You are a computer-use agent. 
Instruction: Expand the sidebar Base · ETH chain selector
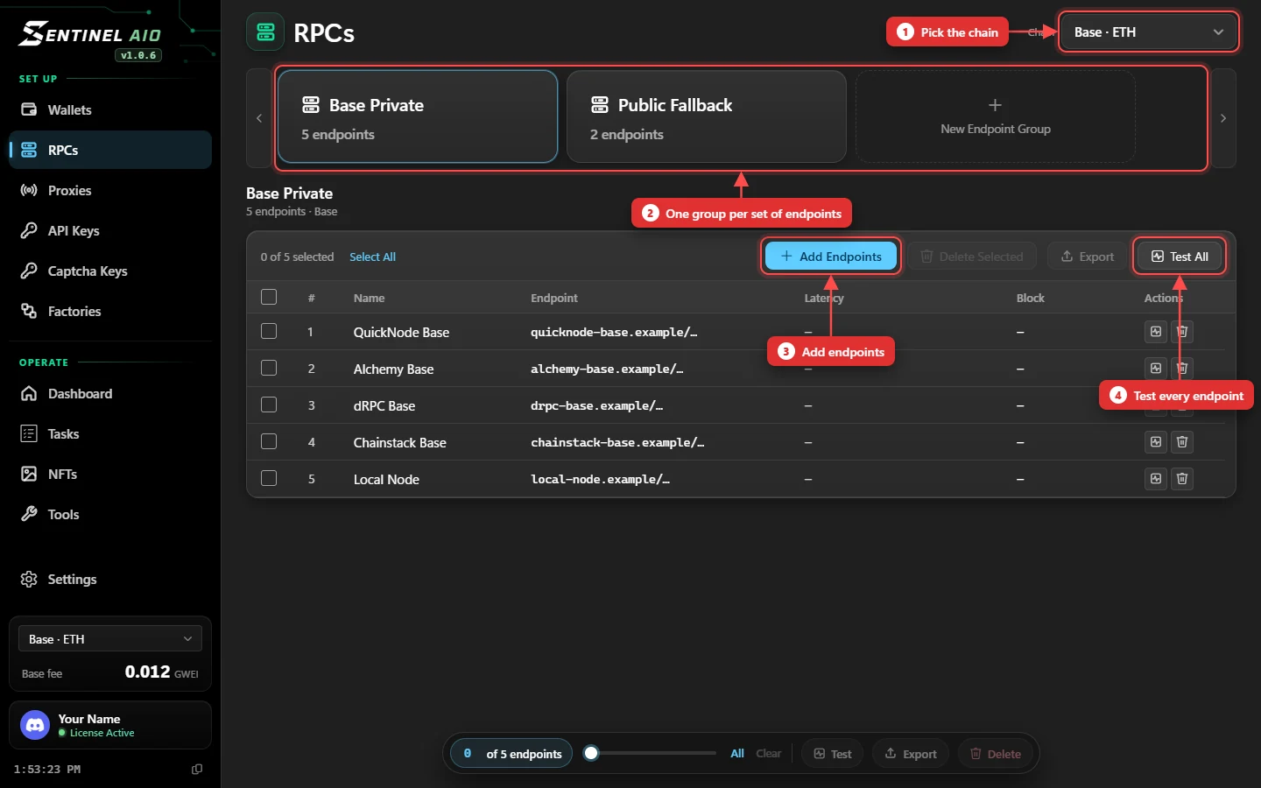tap(110, 639)
